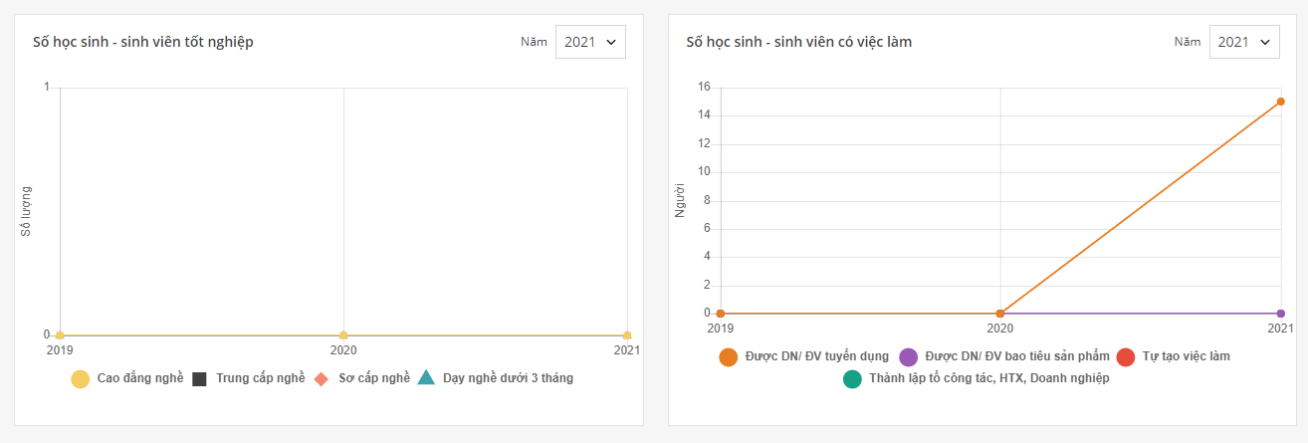Click the Thành lập tổ công tác, HTX, Doanh nghiệp label
Image resolution: width=1308 pixels, height=443 pixels.
coord(988,378)
